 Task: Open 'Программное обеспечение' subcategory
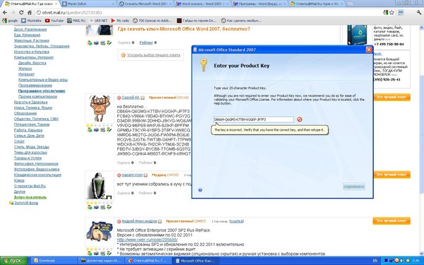click(x=42, y=91)
